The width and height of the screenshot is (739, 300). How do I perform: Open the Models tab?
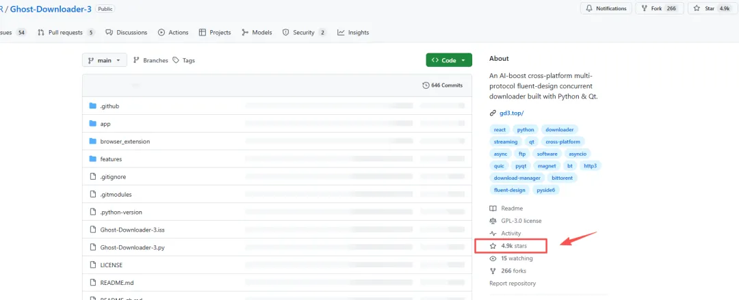[257, 33]
